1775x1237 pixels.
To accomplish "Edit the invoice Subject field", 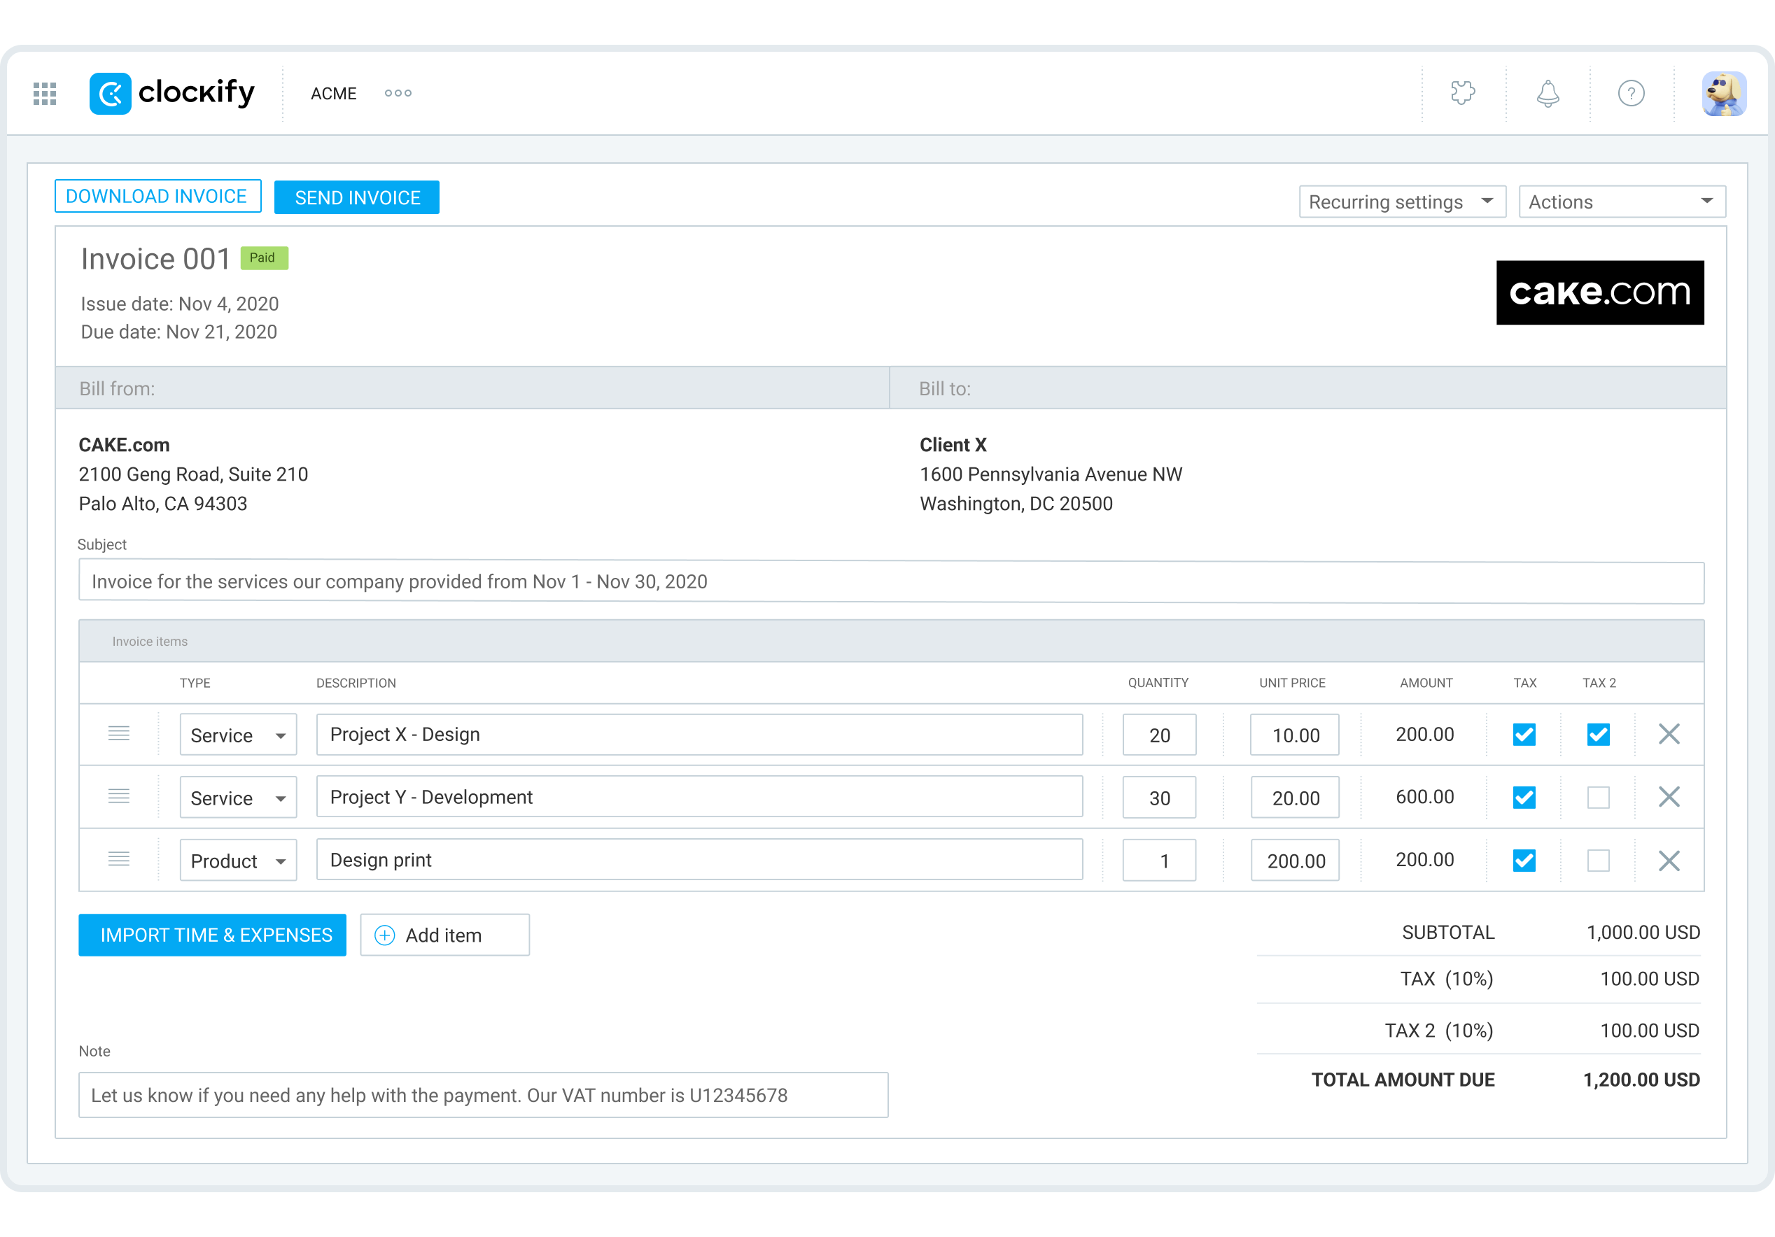I will pyautogui.click(x=890, y=582).
